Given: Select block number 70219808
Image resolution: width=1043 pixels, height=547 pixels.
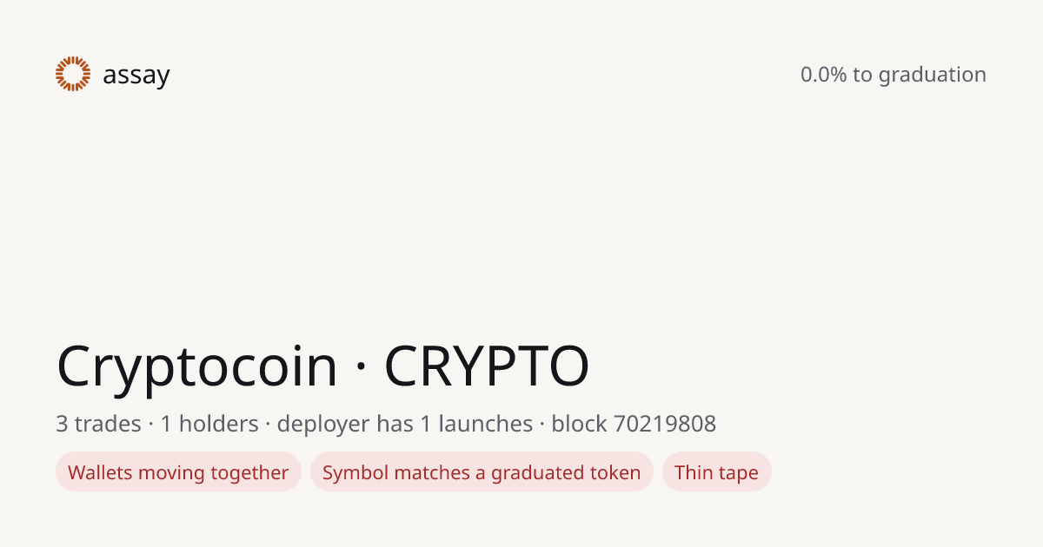Looking at the screenshot, I should pyautogui.click(x=665, y=424).
